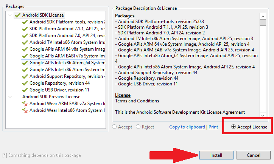
Task: Select the Reject radio button
Action: point(138,127)
